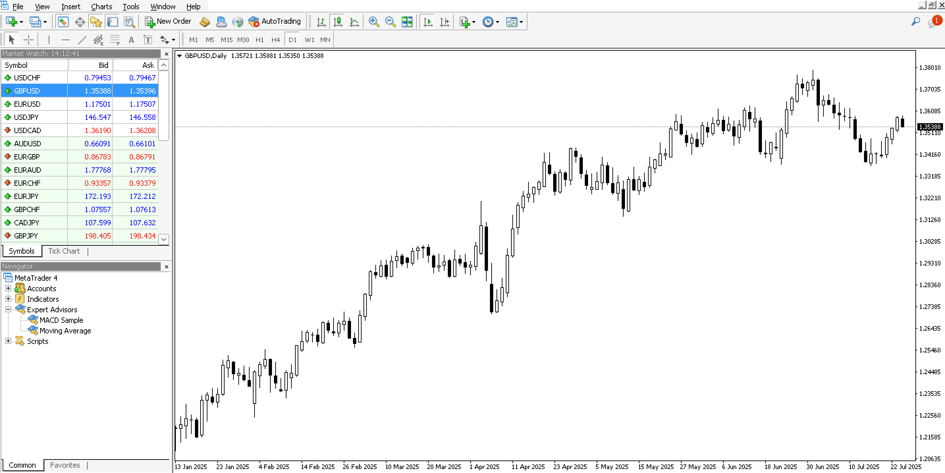Screen dimensions: 945x473
Task: Open the Charts menu
Action: (x=101, y=6)
